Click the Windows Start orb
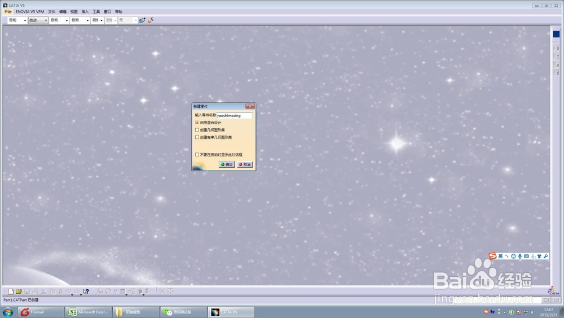Viewport: 564px width, 318px height. click(x=8, y=312)
